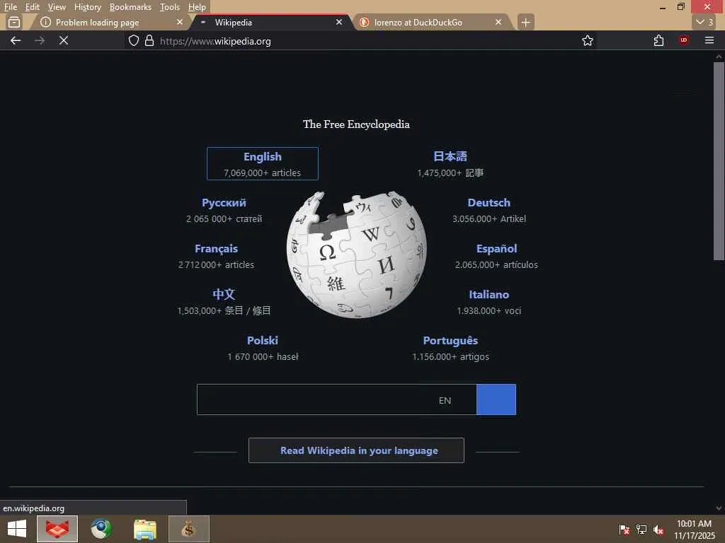The height and width of the screenshot is (543, 725).
Task: Open the Tools menu
Action: [x=170, y=7]
